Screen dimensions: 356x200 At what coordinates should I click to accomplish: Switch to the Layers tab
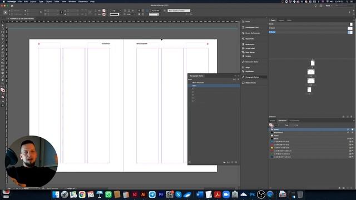point(281,20)
